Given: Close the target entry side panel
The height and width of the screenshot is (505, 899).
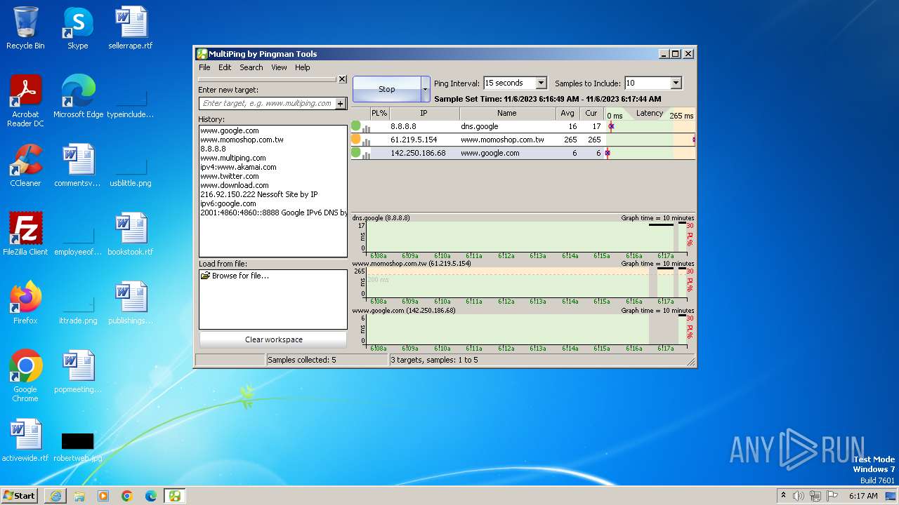Looking at the screenshot, I should 342,79.
